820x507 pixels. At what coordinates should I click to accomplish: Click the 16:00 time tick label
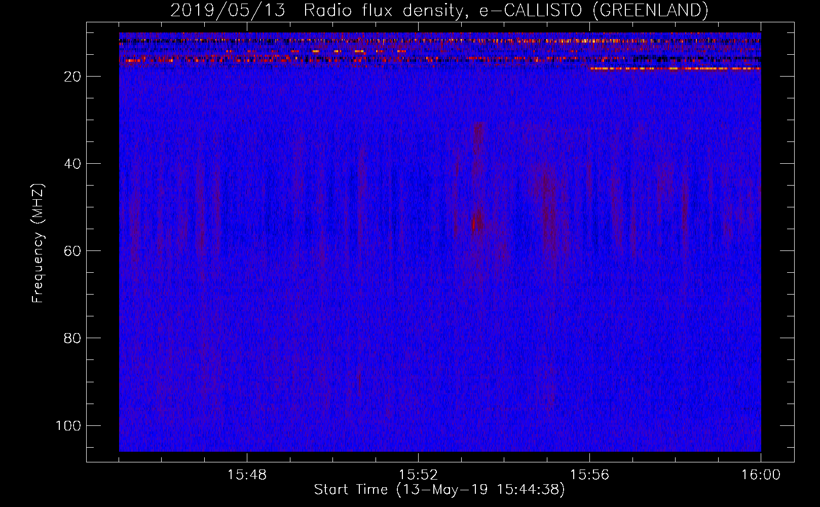pos(761,475)
